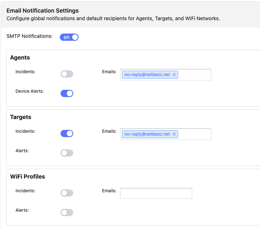
Task: Click the WiFi Profiles section heading
Action: [x=27, y=177]
